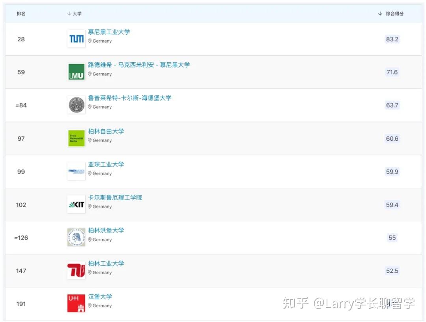The image size is (426, 322).
Task: Select score value 59.9
Action: (392, 171)
